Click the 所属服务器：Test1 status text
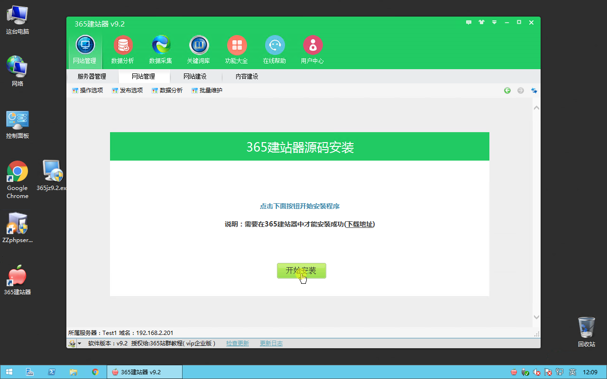607x379 pixels. click(x=92, y=333)
